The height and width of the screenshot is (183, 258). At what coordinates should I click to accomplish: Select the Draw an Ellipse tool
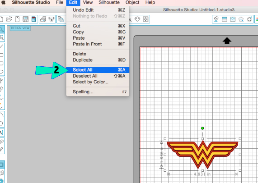pos(2,72)
